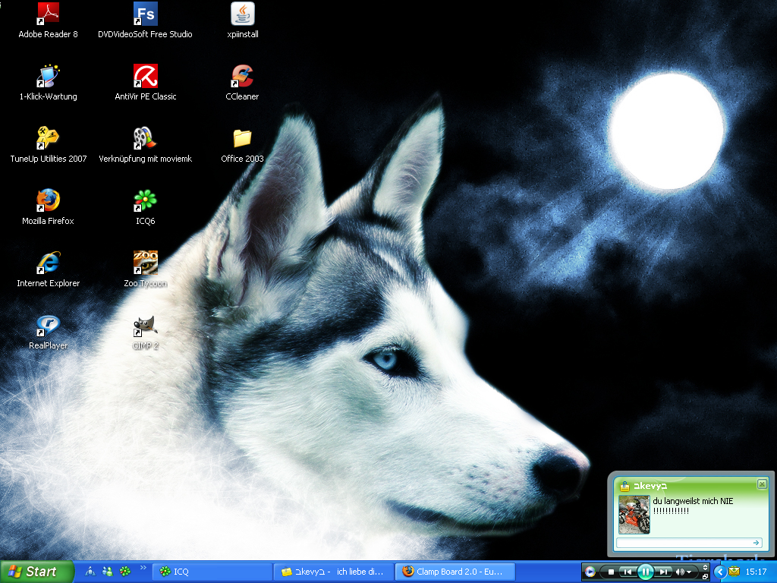Open the Office 2003 folder
777x583 pixels.
point(242,139)
